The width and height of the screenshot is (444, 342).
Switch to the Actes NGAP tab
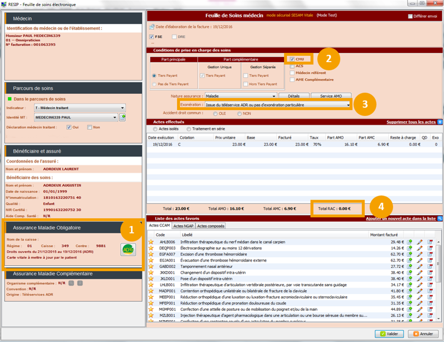coord(183,226)
